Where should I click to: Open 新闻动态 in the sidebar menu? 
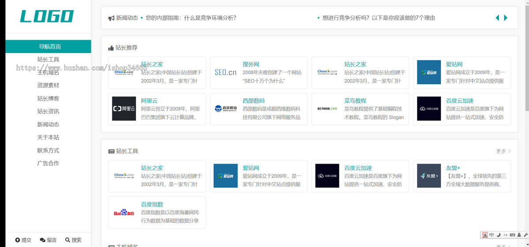pyautogui.click(x=48, y=124)
